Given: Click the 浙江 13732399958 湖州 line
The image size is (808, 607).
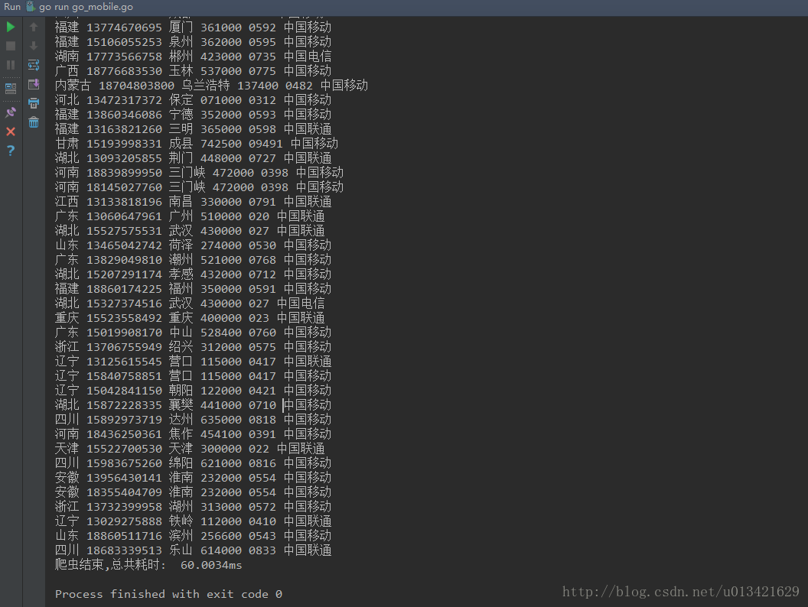Looking at the screenshot, I should pyautogui.click(x=193, y=507).
